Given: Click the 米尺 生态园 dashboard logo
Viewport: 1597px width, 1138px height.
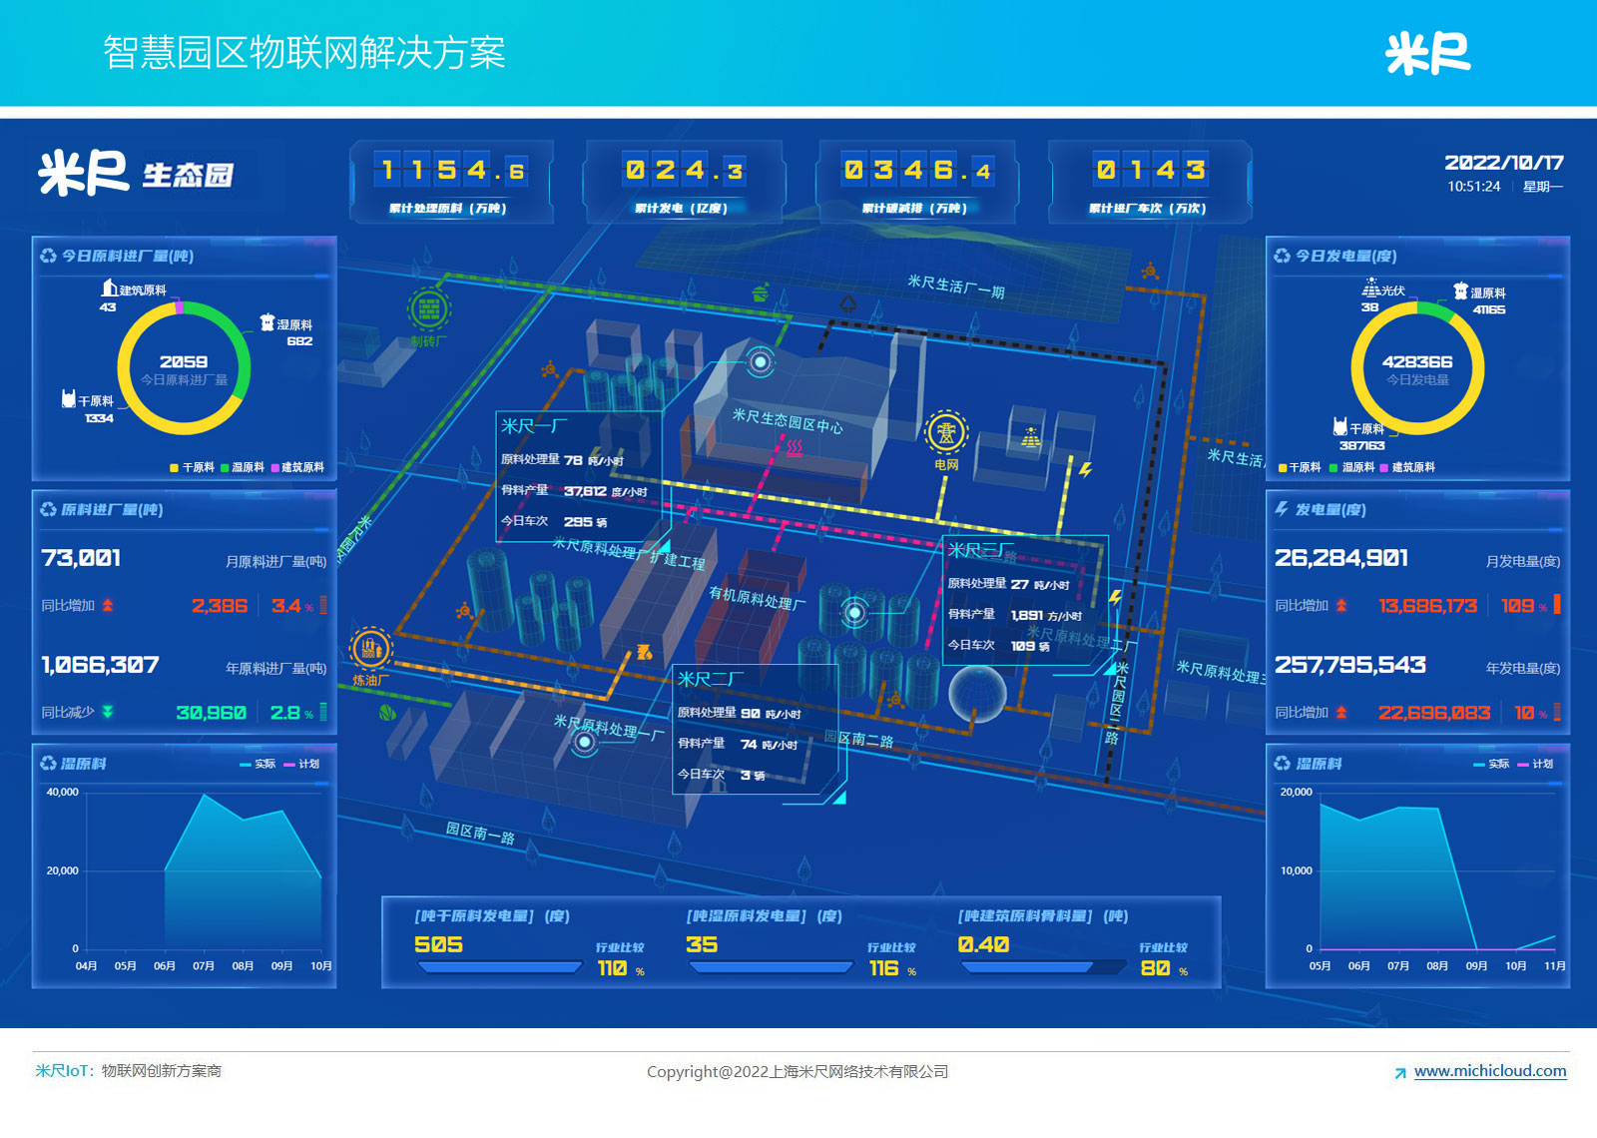Looking at the screenshot, I should [x=136, y=173].
